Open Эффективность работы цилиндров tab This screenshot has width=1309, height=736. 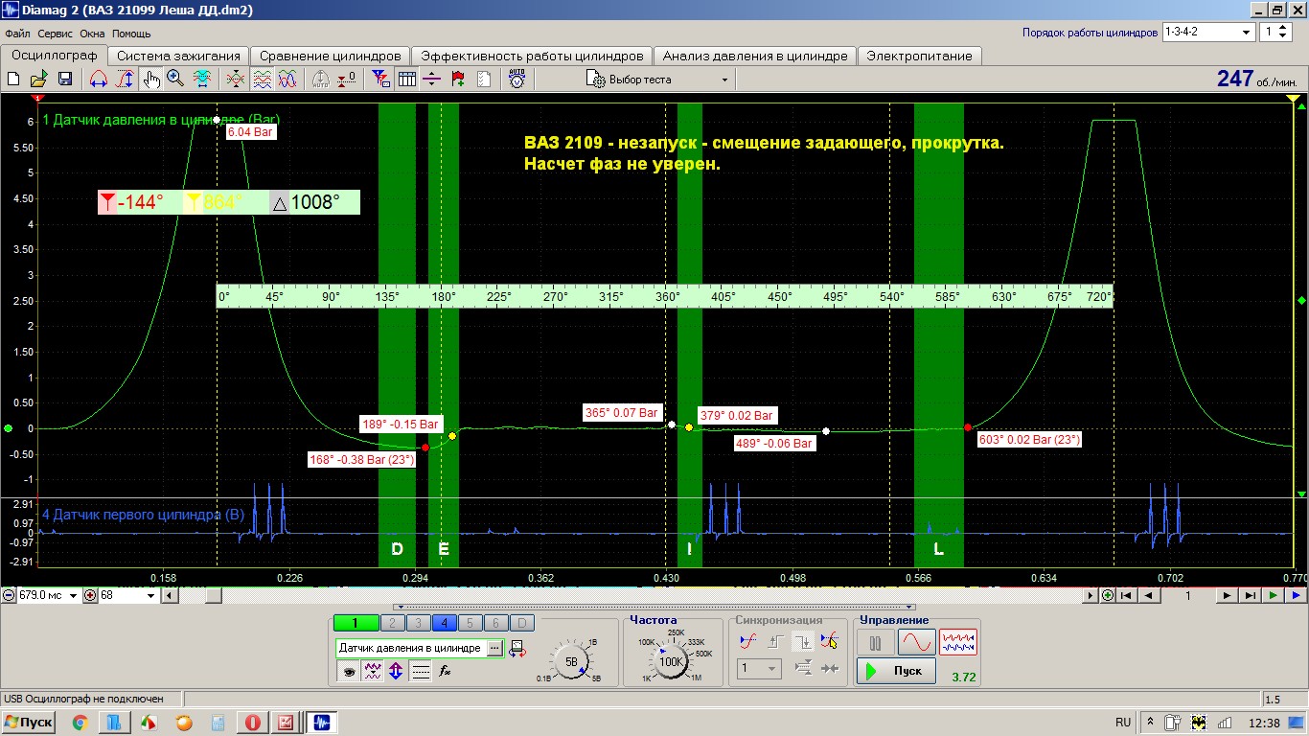pos(532,56)
